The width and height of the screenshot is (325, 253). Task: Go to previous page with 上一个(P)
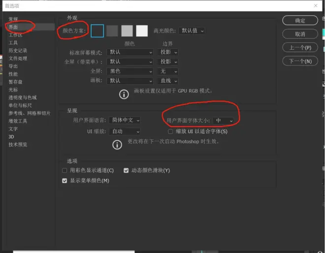pos(300,48)
